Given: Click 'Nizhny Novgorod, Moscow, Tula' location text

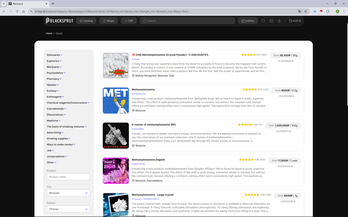Looking at the screenshot, I should (x=154, y=76).
